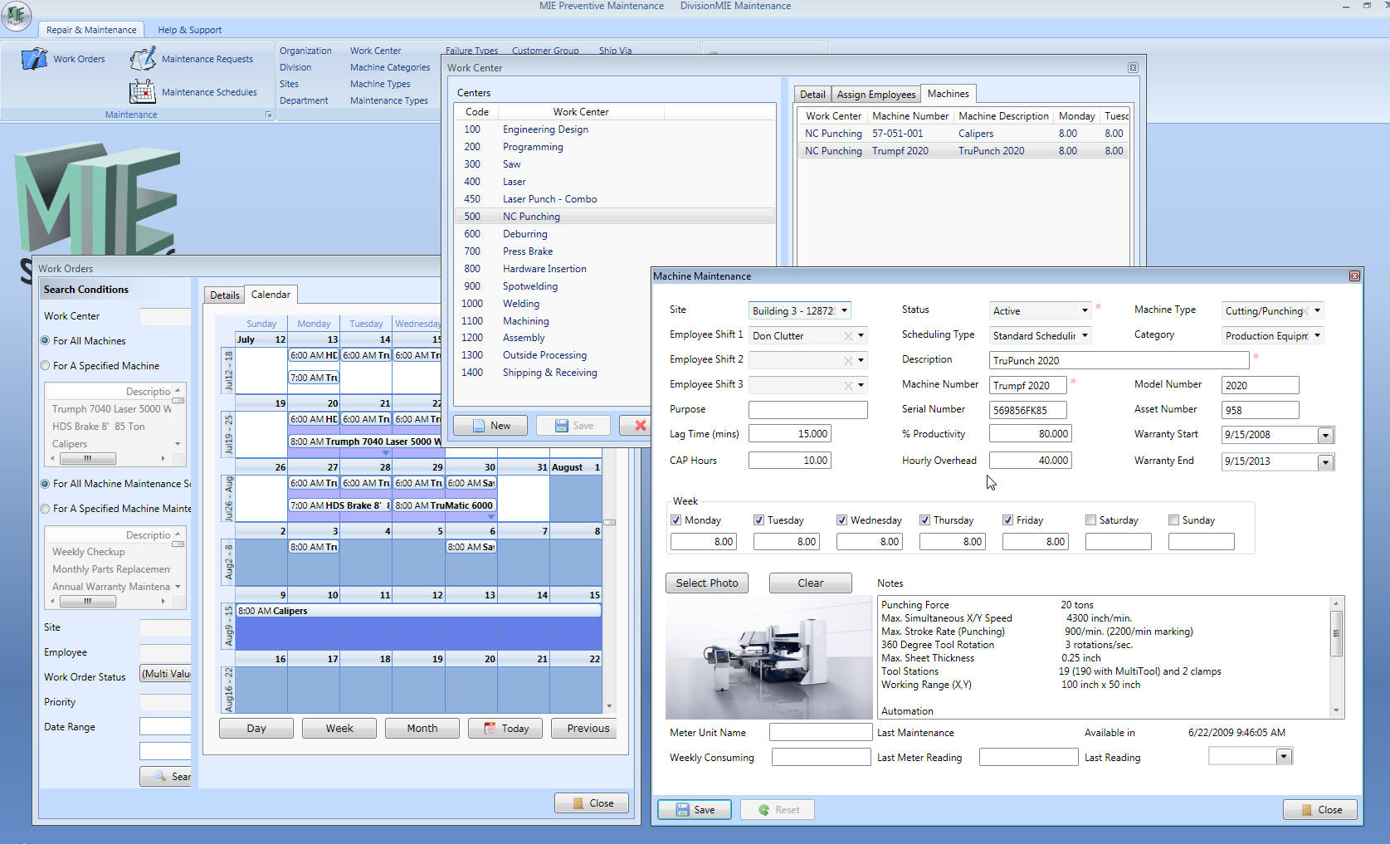The height and width of the screenshot is (844, 1390).
Task: Clear Employee Shift 2 value with X
Action: 848,361
